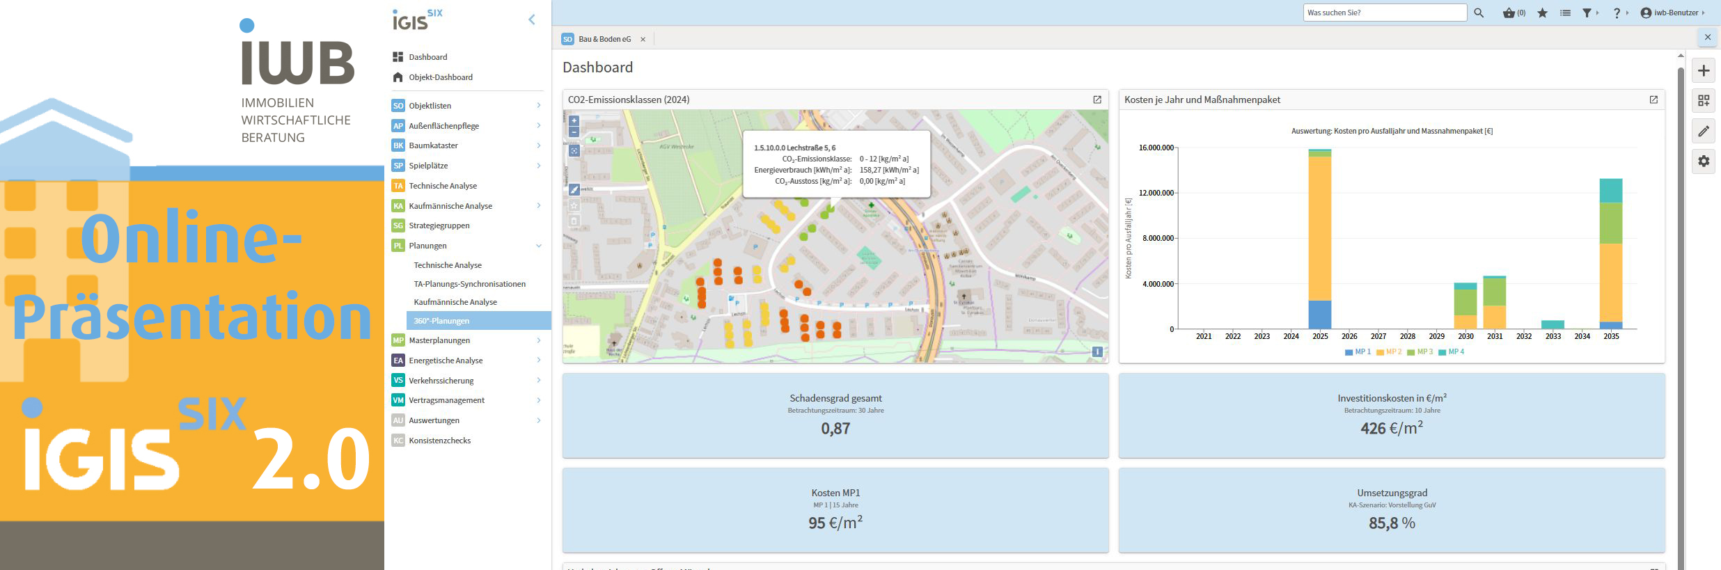Toggle MP 3 series in chart legend

tap(1420, 352)
